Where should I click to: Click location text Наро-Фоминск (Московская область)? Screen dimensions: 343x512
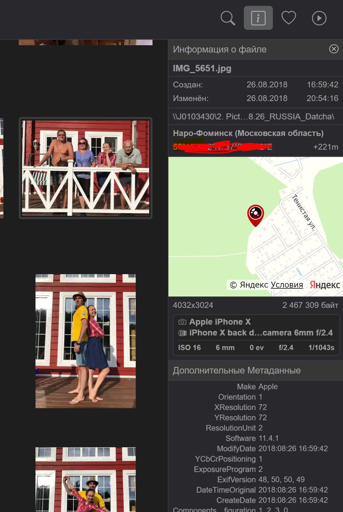(248, 133)
